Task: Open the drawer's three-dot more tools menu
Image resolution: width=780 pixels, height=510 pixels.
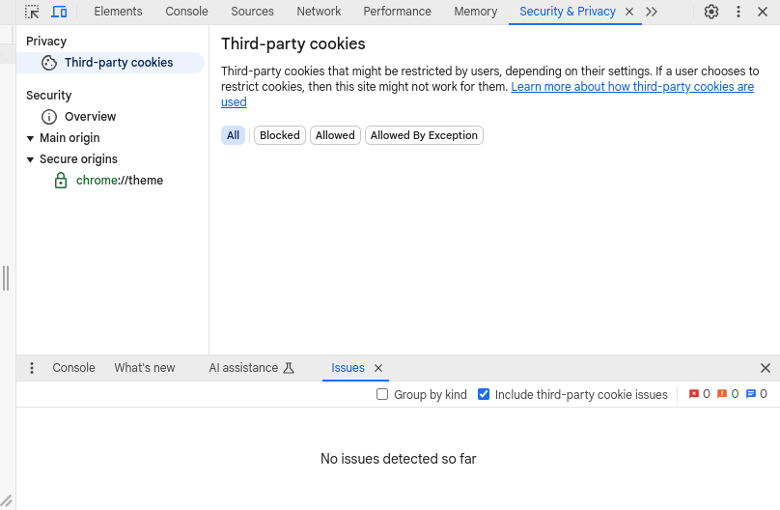Action: [32, 368]
